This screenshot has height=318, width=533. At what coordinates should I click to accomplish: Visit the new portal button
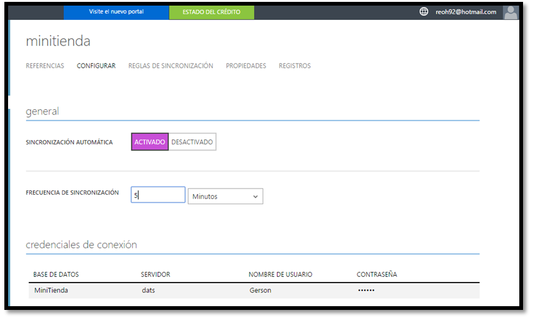(116, 12)
